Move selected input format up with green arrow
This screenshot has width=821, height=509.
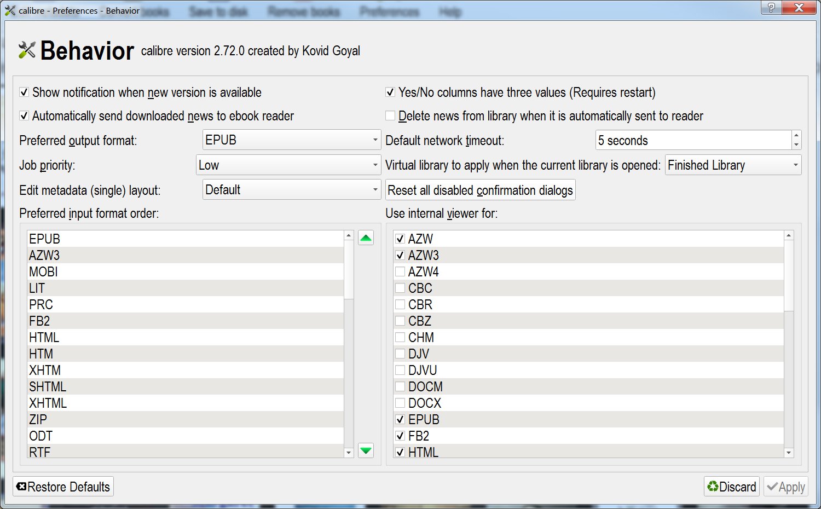(366, 238)
